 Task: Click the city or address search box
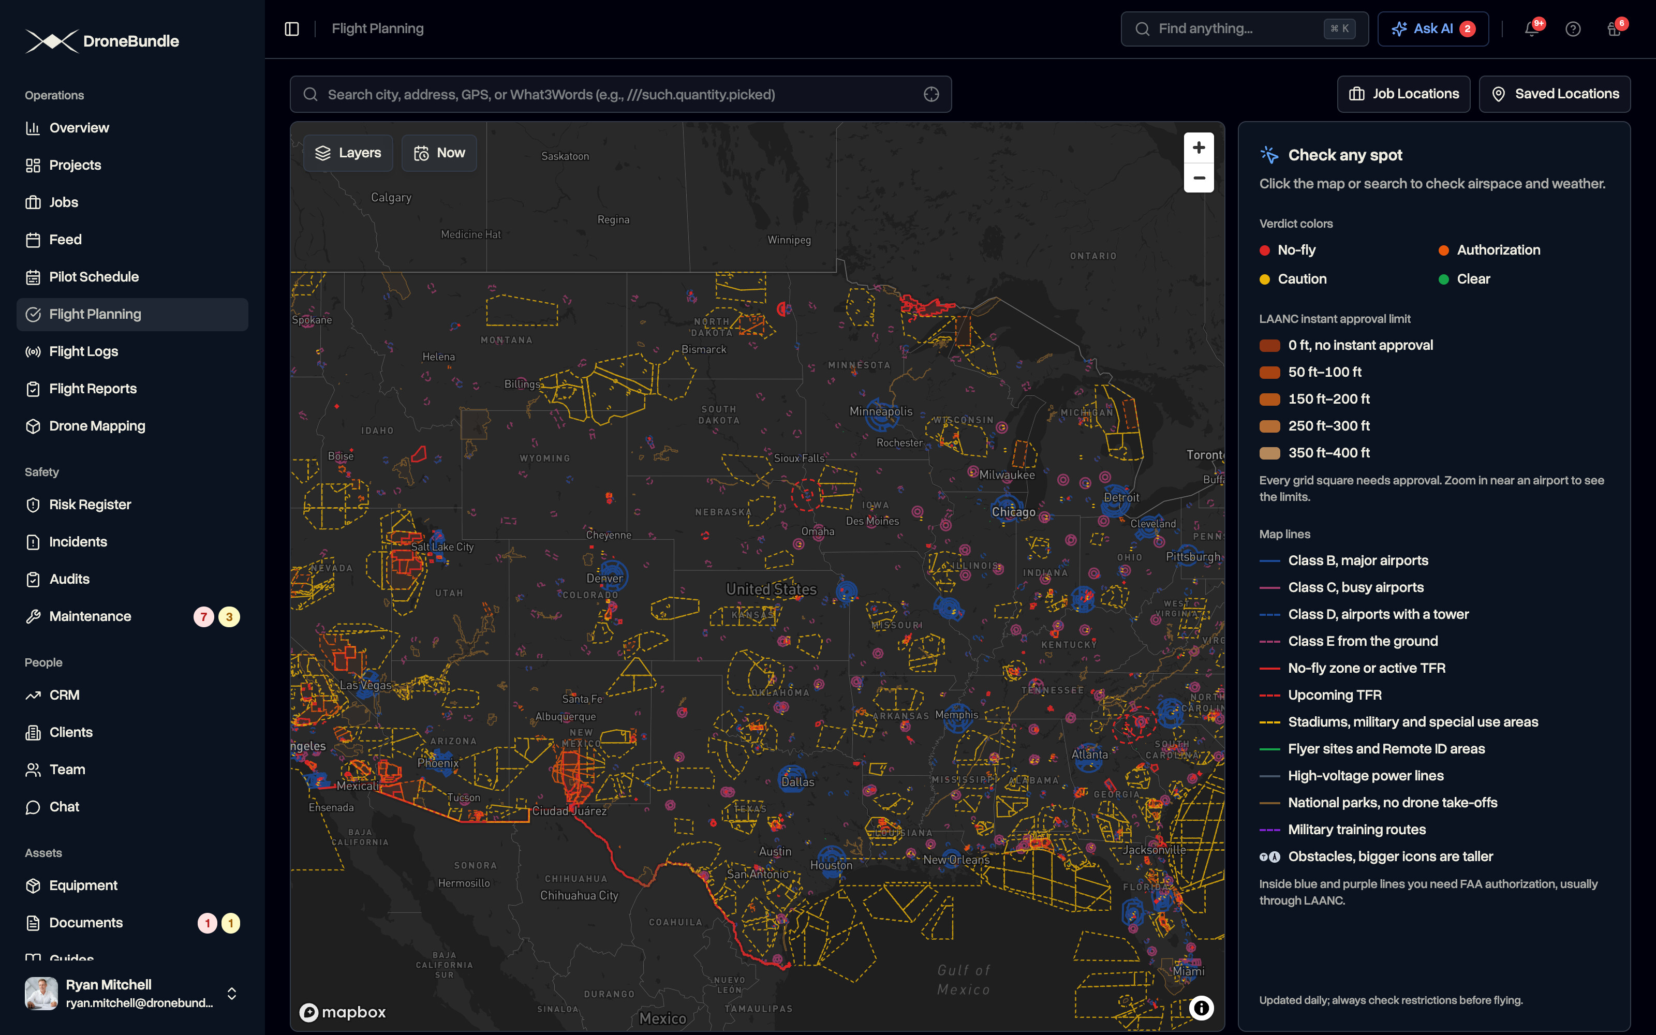point(620,95)
